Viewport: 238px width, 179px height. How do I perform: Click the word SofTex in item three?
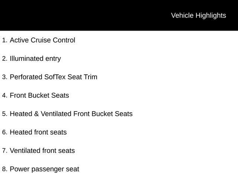tap(55, 77)
